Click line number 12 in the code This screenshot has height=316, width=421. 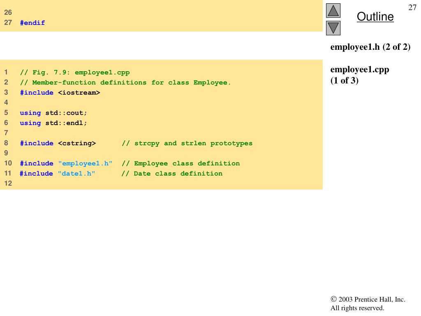[x=8, y=184]
